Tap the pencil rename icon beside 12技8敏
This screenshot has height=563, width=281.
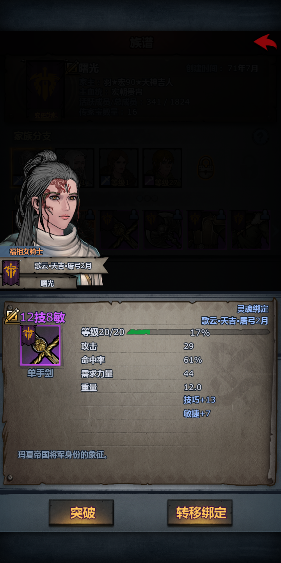click(x=12, y=316)
